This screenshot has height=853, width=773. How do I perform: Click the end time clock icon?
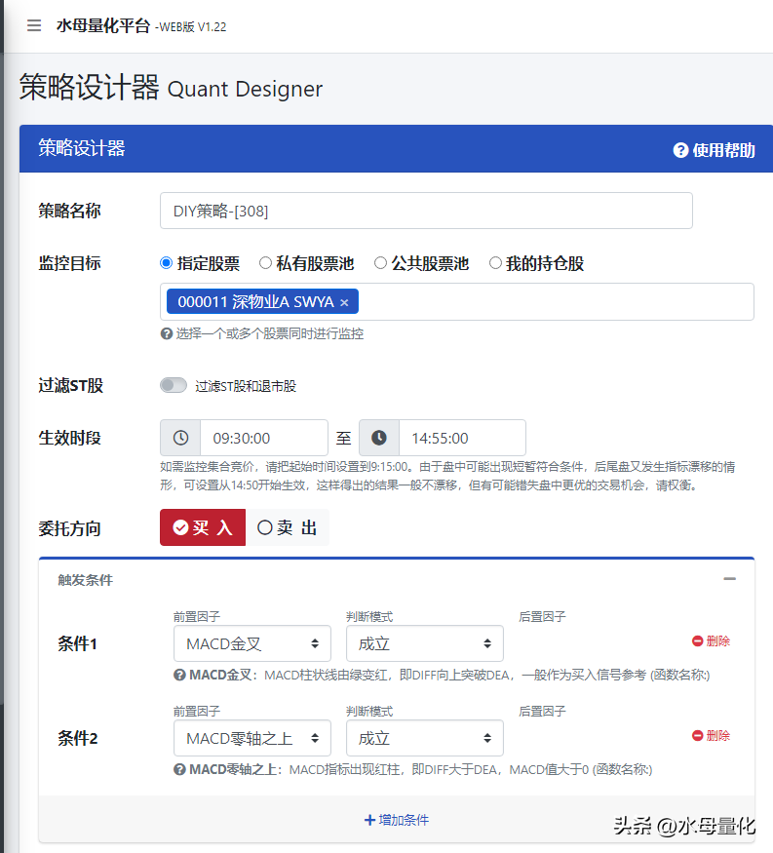coord(379,438)
